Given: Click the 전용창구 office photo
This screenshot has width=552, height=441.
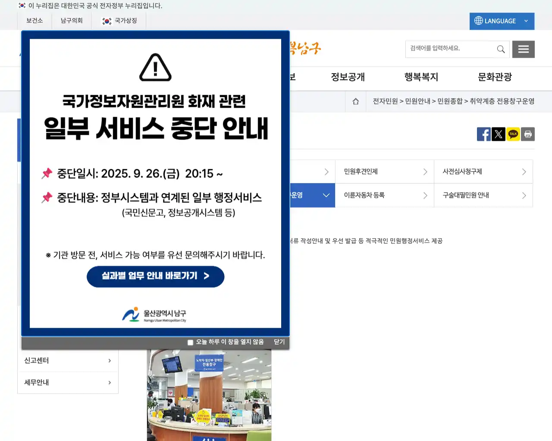Looking at the screenshot, I should (209, 395).
